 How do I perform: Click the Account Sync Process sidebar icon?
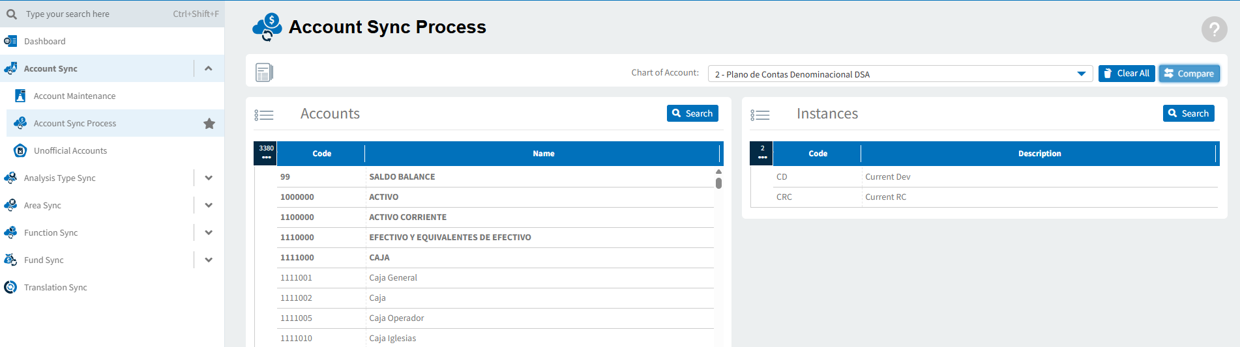coord(20,123)
